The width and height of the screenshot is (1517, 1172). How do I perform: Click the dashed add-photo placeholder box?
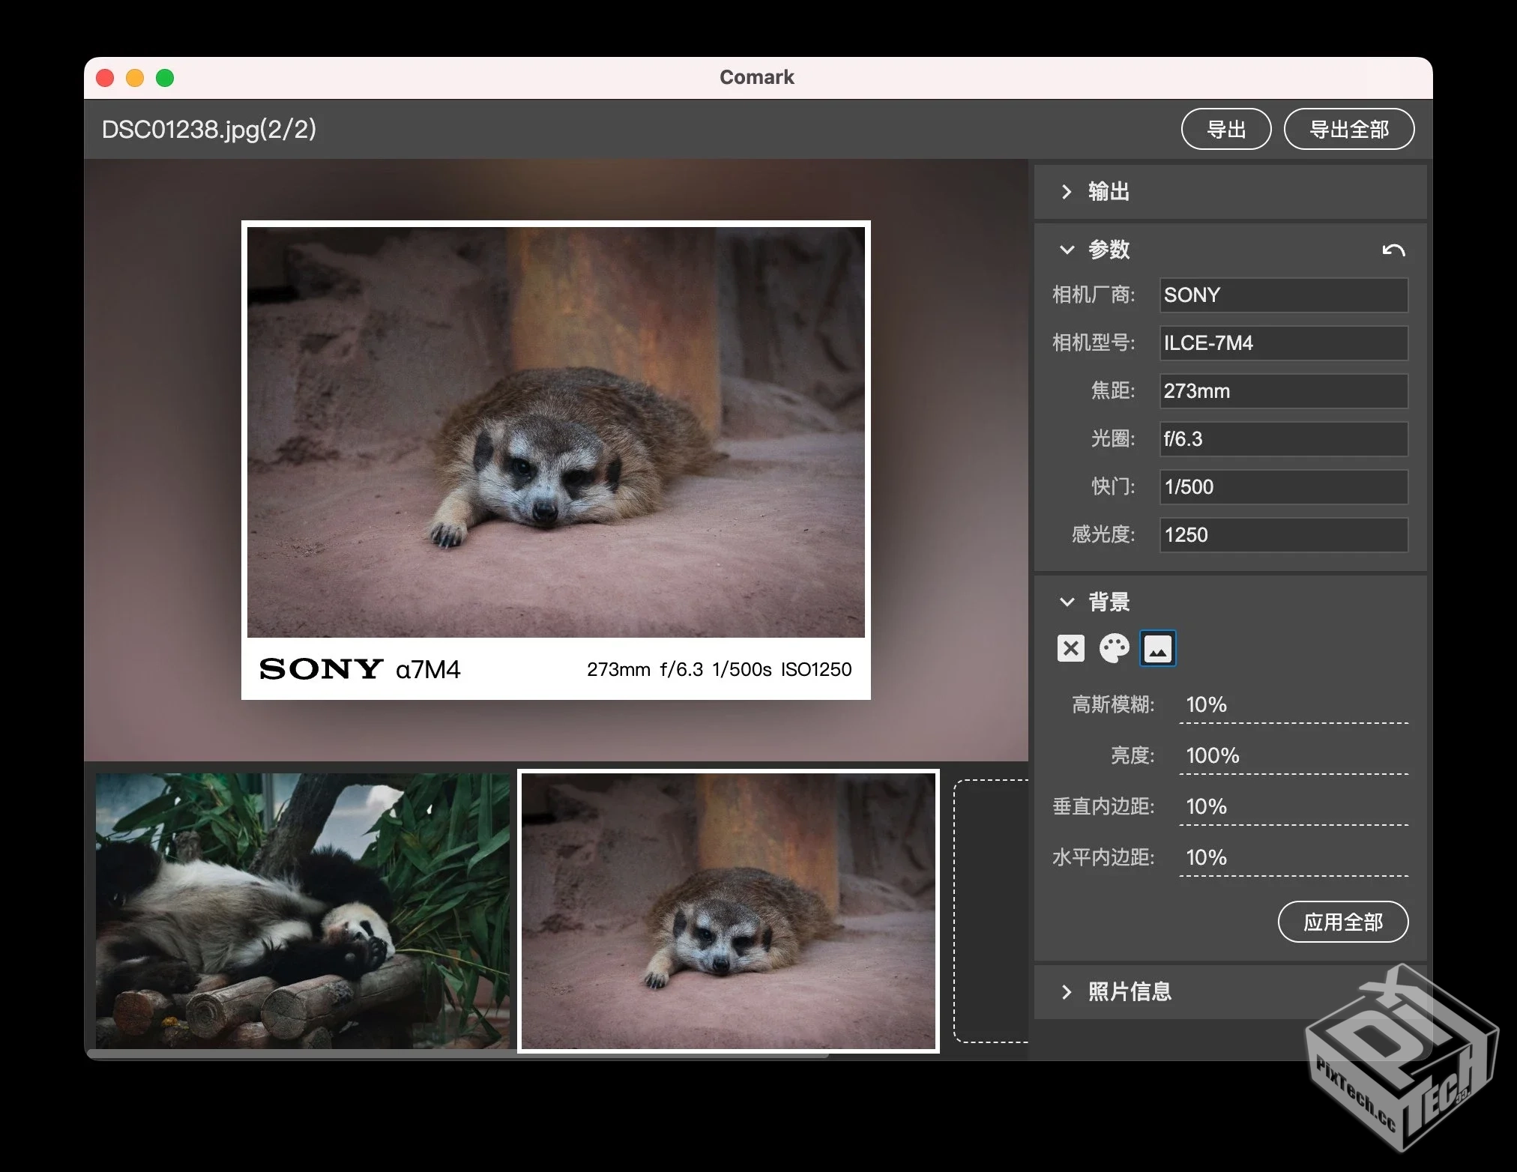tap(991, 910)
